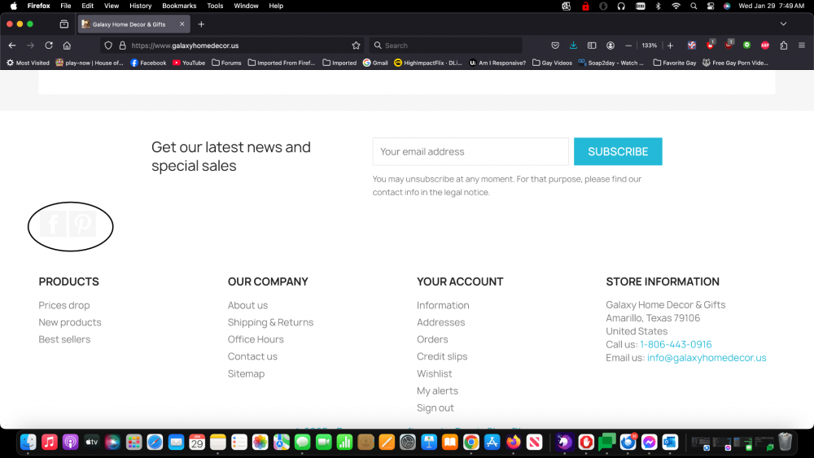Show site security padlock info
The width and height of the screenshot is (814, 458).
click(x=123, y=46)
